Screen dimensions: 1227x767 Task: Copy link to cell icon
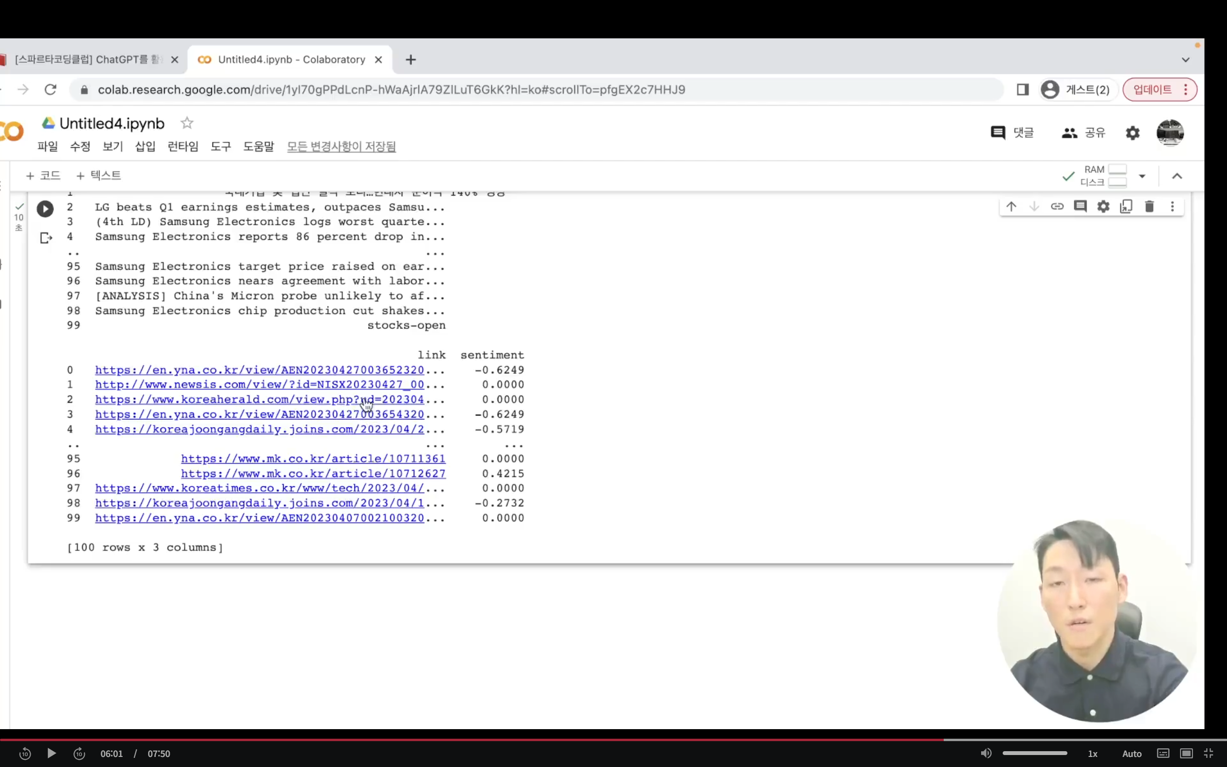click(x=1057, y=207)
